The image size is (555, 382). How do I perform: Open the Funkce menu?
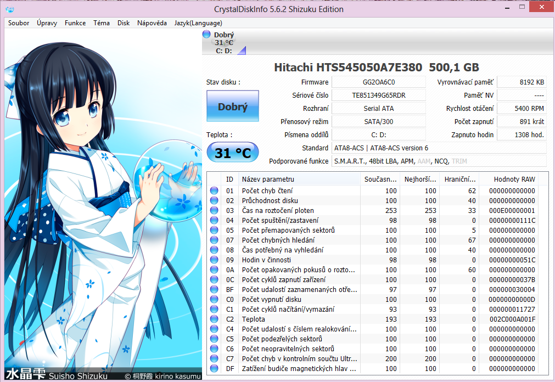tap(75, 23)
